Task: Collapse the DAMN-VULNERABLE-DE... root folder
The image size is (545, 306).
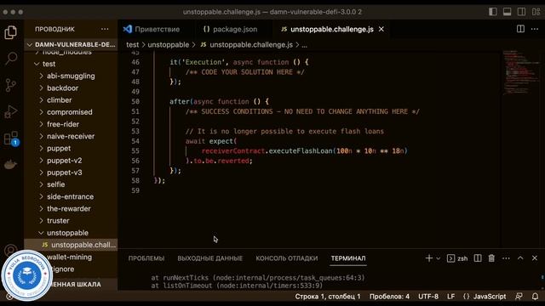Action: coord(72,44)
